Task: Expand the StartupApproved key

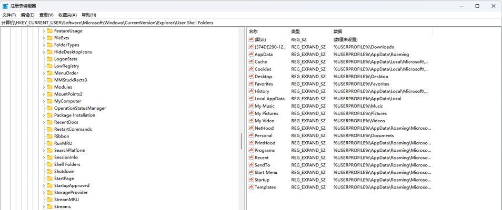Action: click(x=44, y=186)
